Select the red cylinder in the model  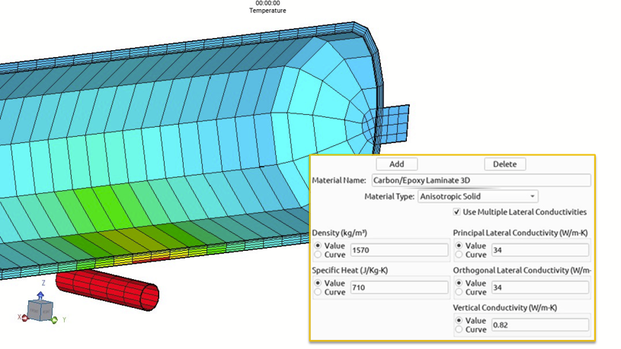tap(107, 287)
